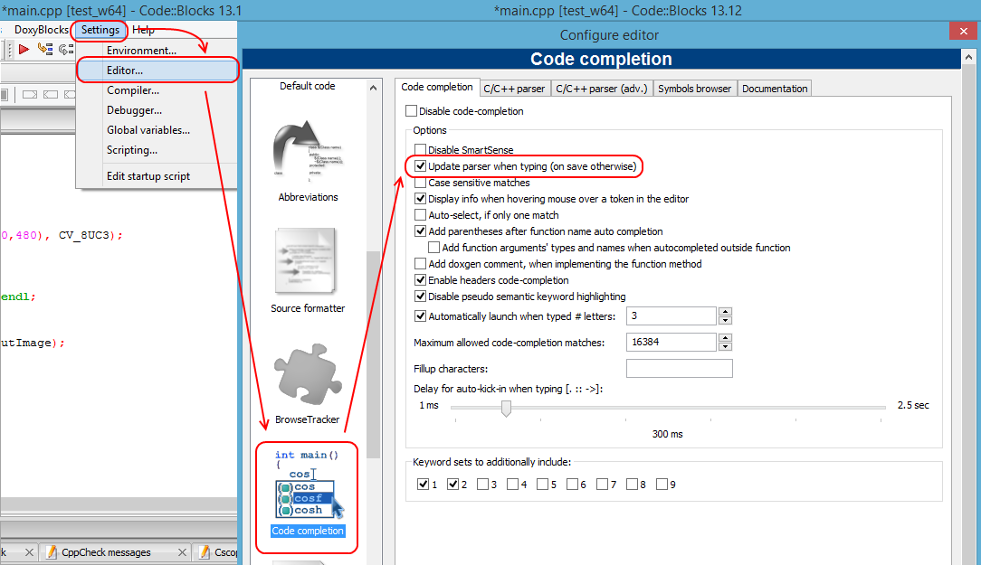981x565 pixels.
Task: Enable Add function arguments' types checkbox
Action: [x=433, y=248]
